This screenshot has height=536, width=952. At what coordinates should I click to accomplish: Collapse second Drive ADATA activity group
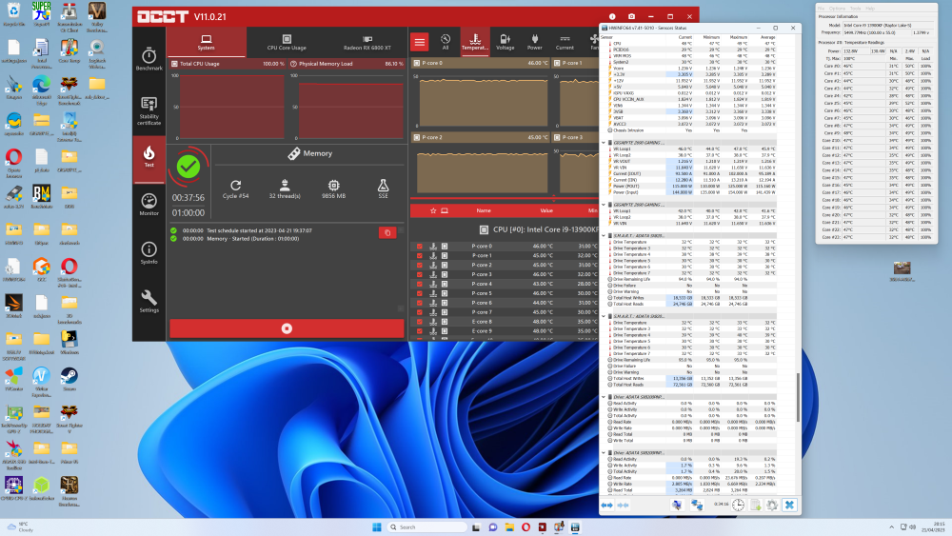[605, 453]
